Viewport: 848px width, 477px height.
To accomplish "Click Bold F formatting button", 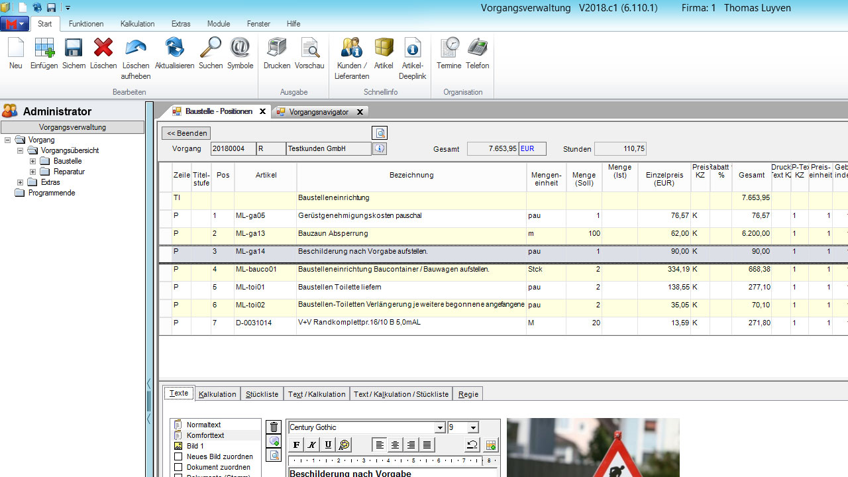I will 296,445.
